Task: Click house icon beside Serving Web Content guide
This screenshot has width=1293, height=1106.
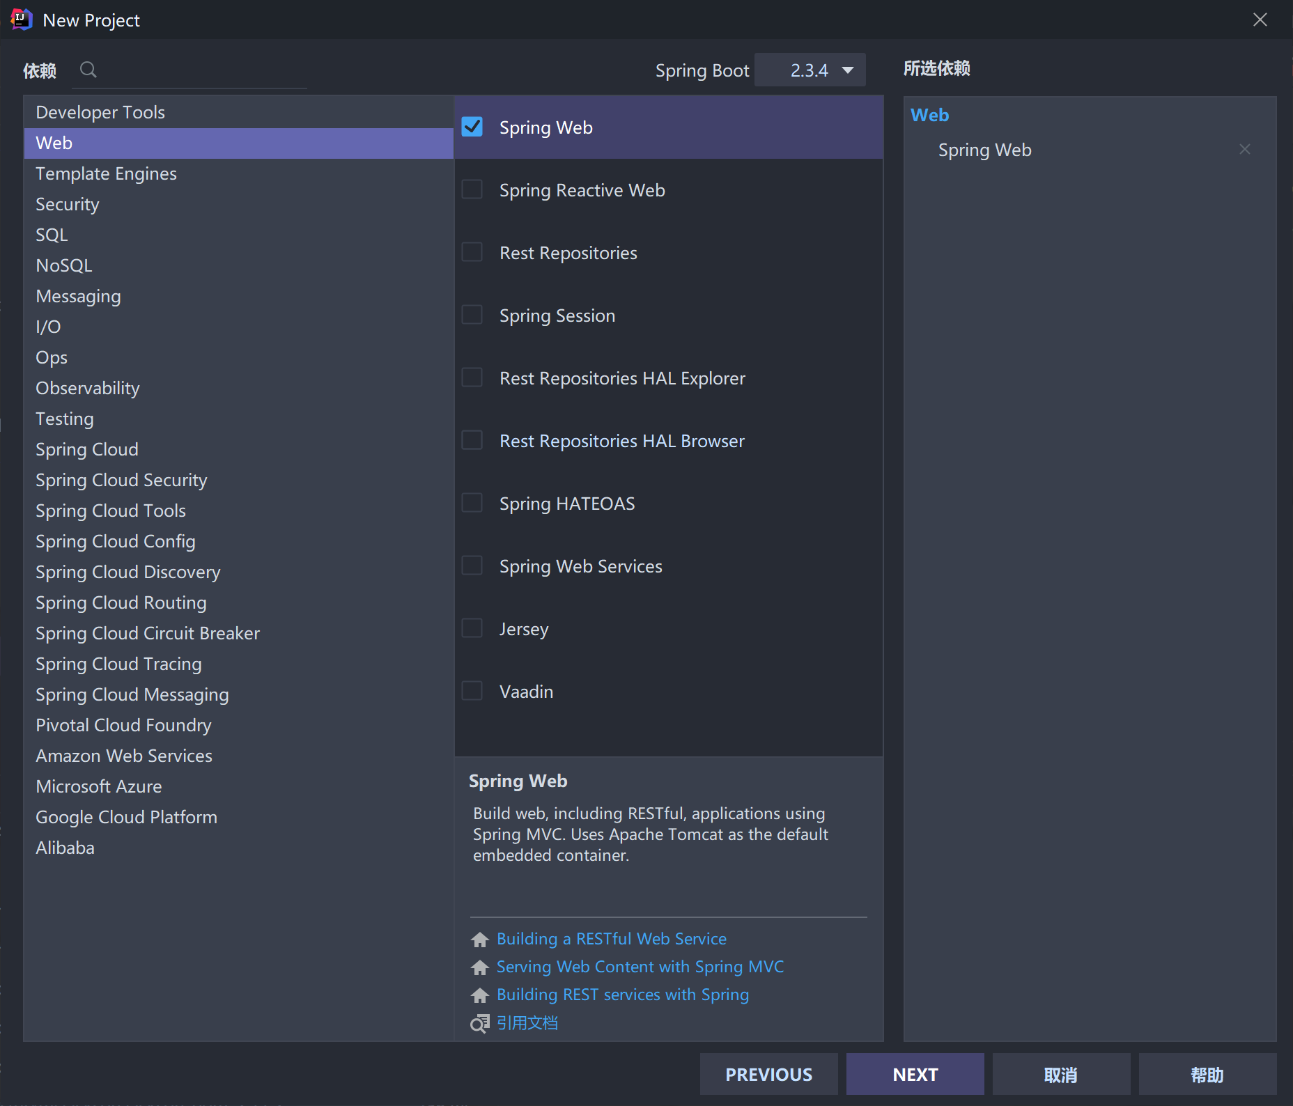Action: click(480, 967)
